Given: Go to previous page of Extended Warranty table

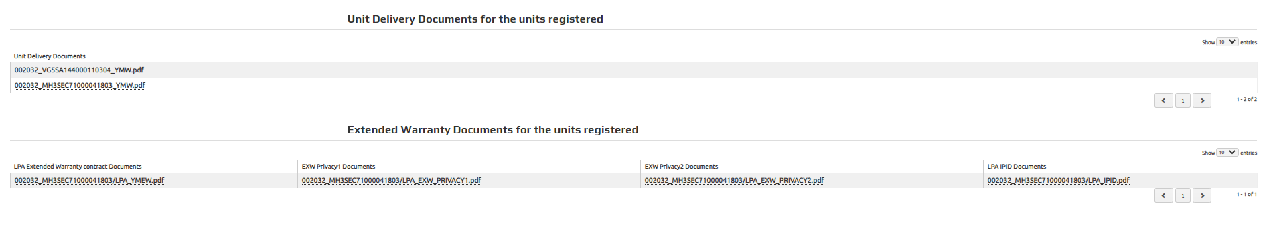Looking at the screenshot, I should tap(1163, 195).
